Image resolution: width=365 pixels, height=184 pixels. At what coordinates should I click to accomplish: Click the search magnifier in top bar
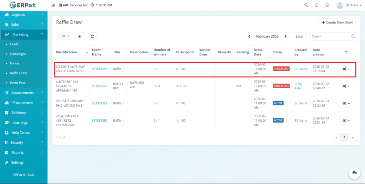point(306,5)
